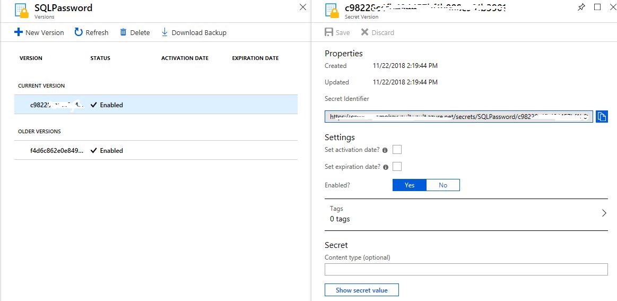Click info icon beside Set expiration date
This screenshot has width=617, height=301.
coord(386,167)
